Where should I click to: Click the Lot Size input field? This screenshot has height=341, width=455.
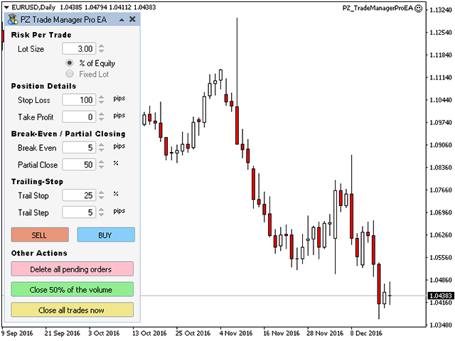79,49
